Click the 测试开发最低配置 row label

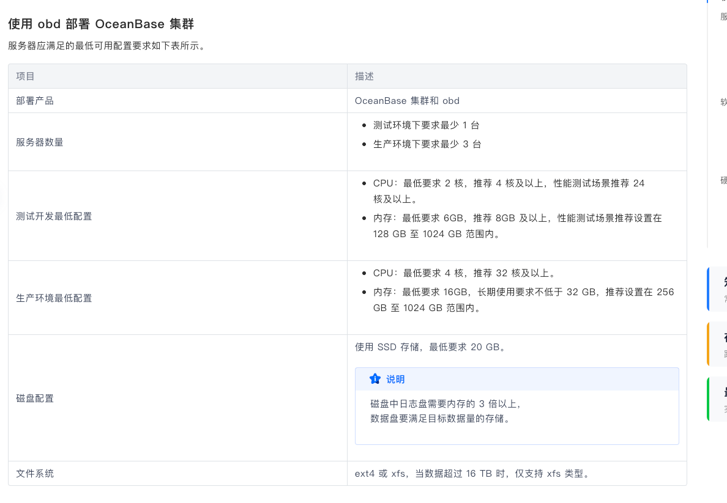54,216
